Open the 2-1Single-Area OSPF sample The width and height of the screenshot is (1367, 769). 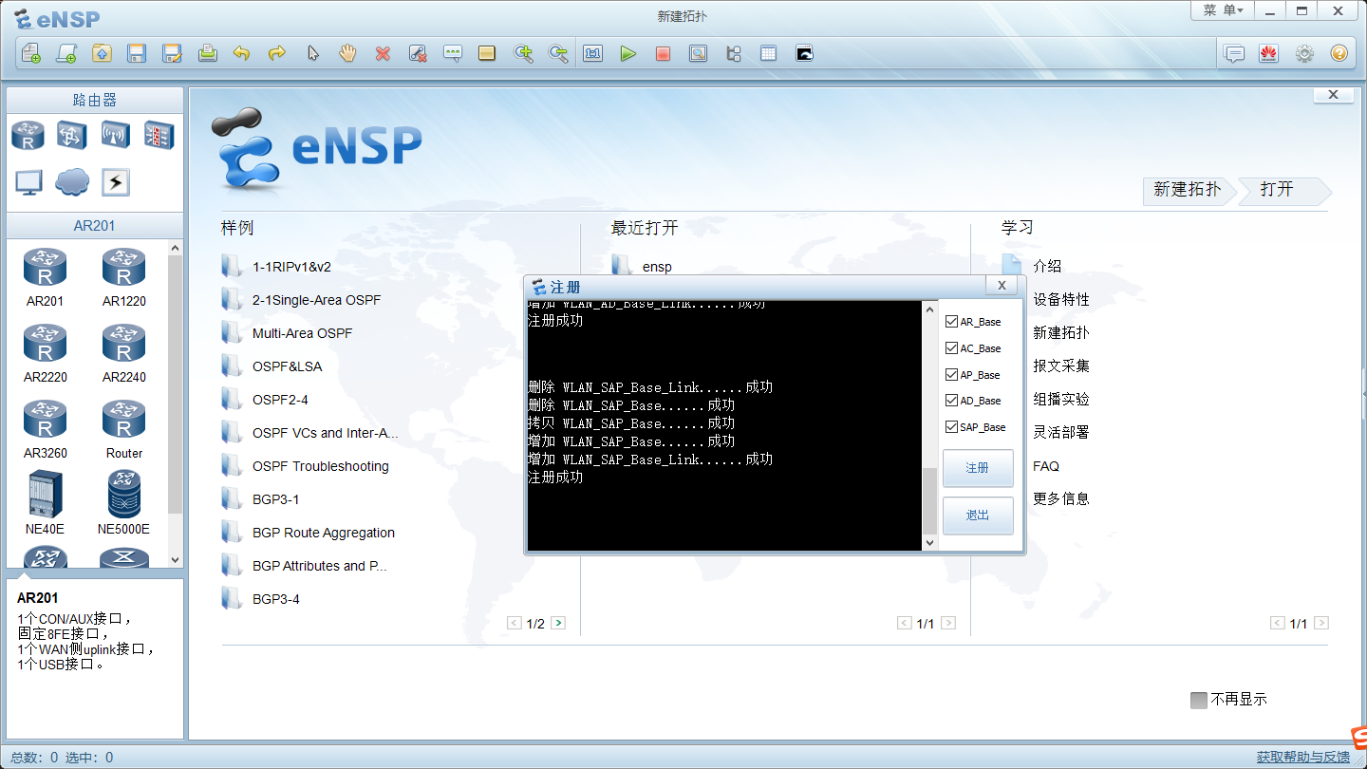click(x=316, y=300)
